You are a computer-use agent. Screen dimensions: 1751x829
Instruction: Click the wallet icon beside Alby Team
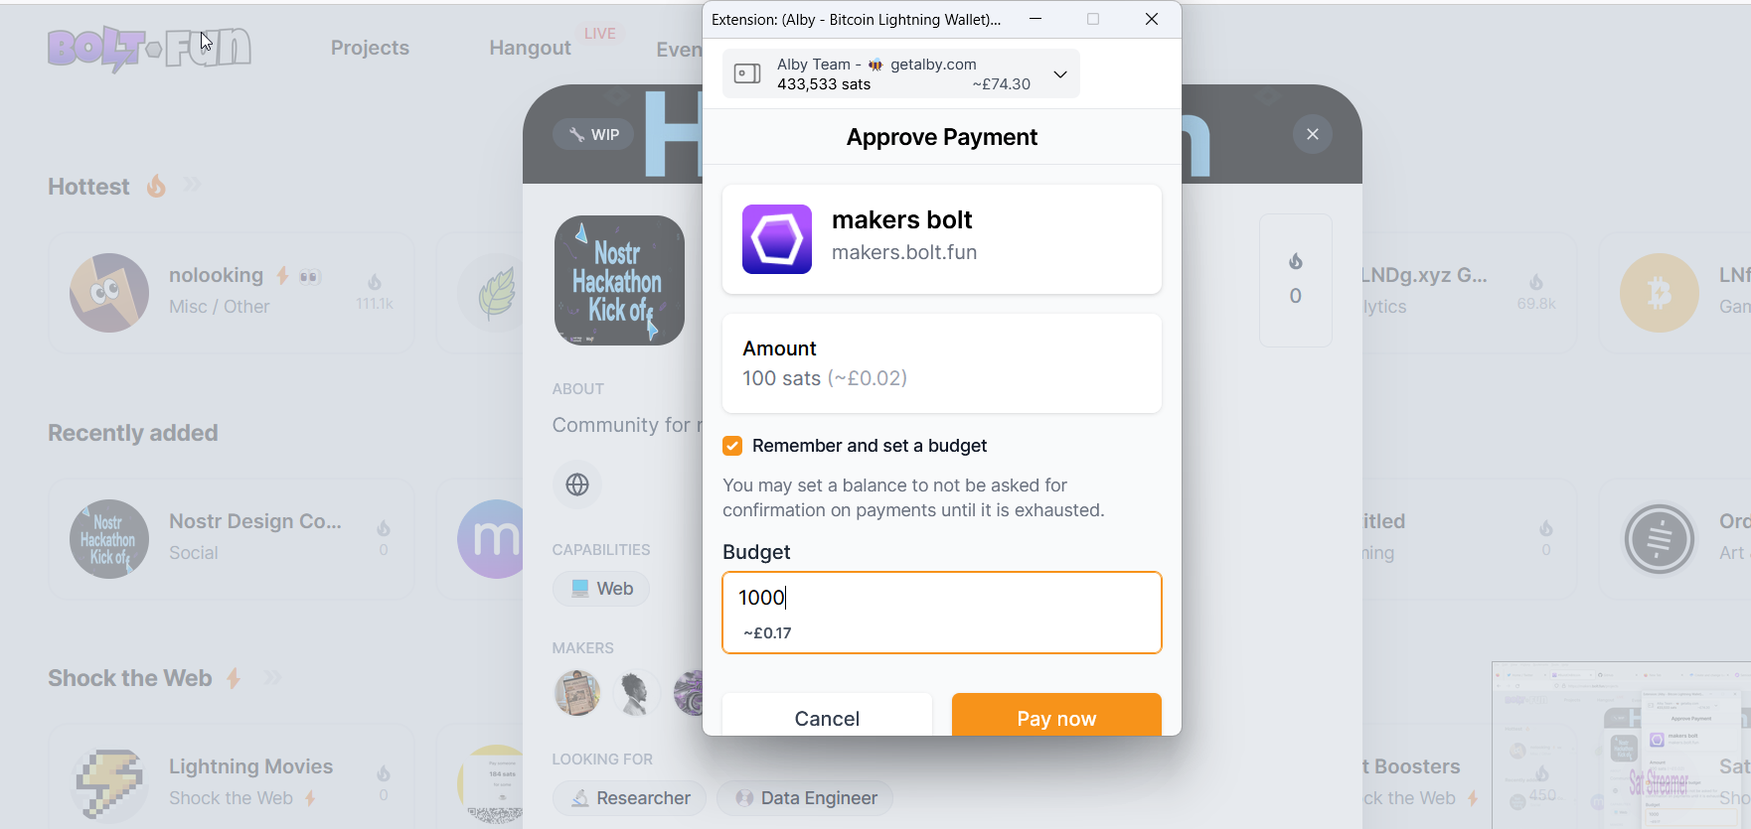pos(747,73)
